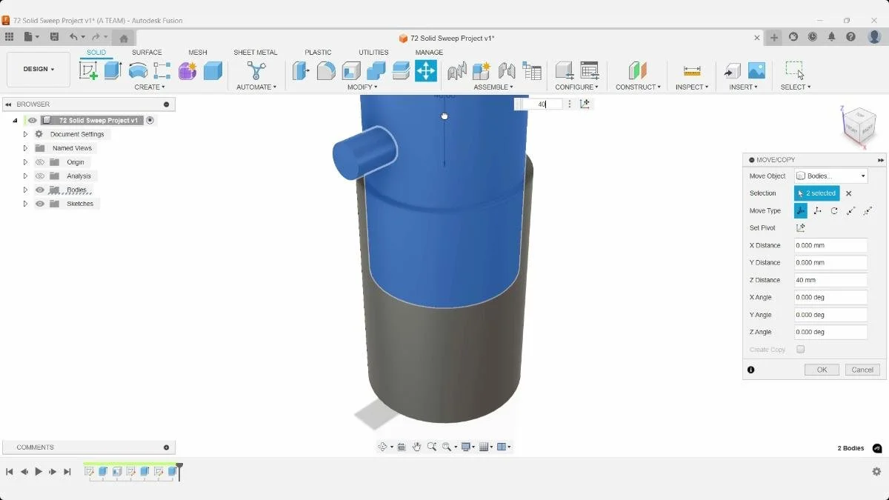
Task: Expand the Named Views node
Action: [25, 148]
